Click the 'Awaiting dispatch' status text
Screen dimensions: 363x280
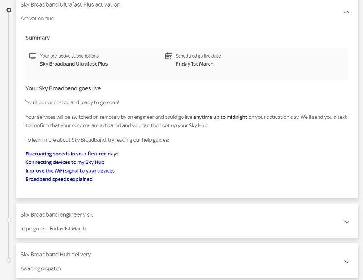point(41,268)
